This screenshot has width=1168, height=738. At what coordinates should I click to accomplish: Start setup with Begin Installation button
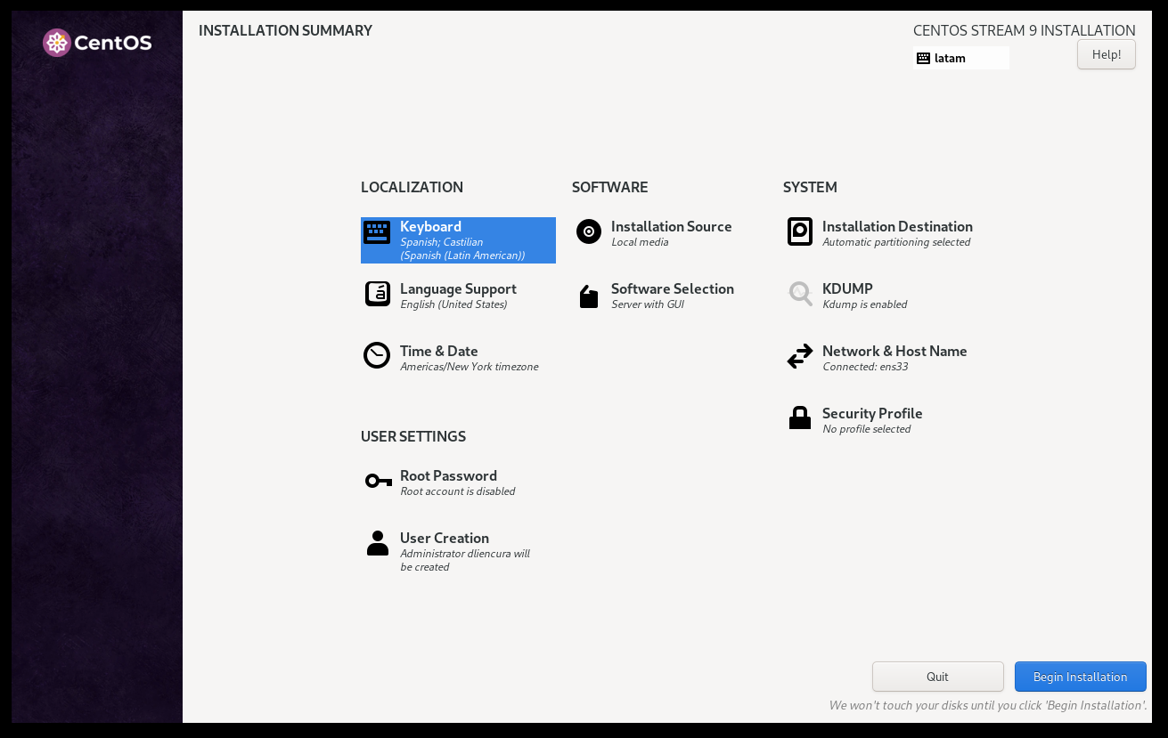click(1080, 677)
